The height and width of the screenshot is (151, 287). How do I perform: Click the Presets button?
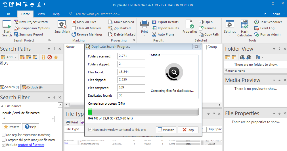pos(12,127)
